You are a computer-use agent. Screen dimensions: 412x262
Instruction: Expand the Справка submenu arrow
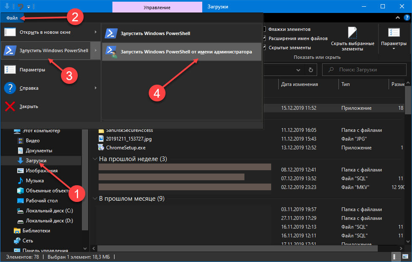coord(95,88)
